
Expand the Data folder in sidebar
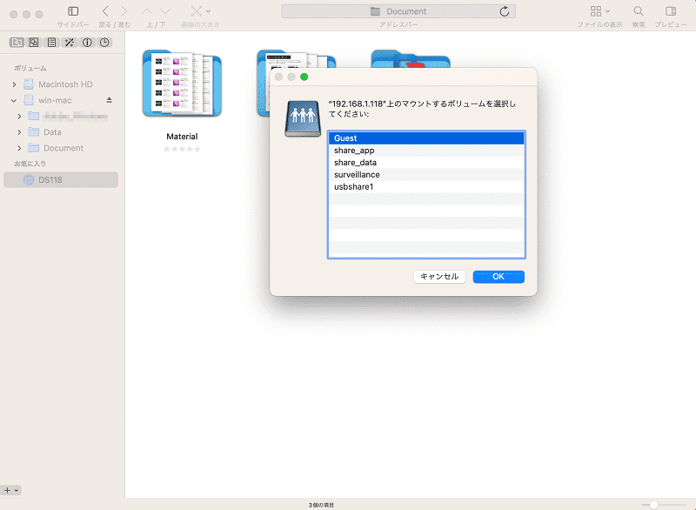19,132
